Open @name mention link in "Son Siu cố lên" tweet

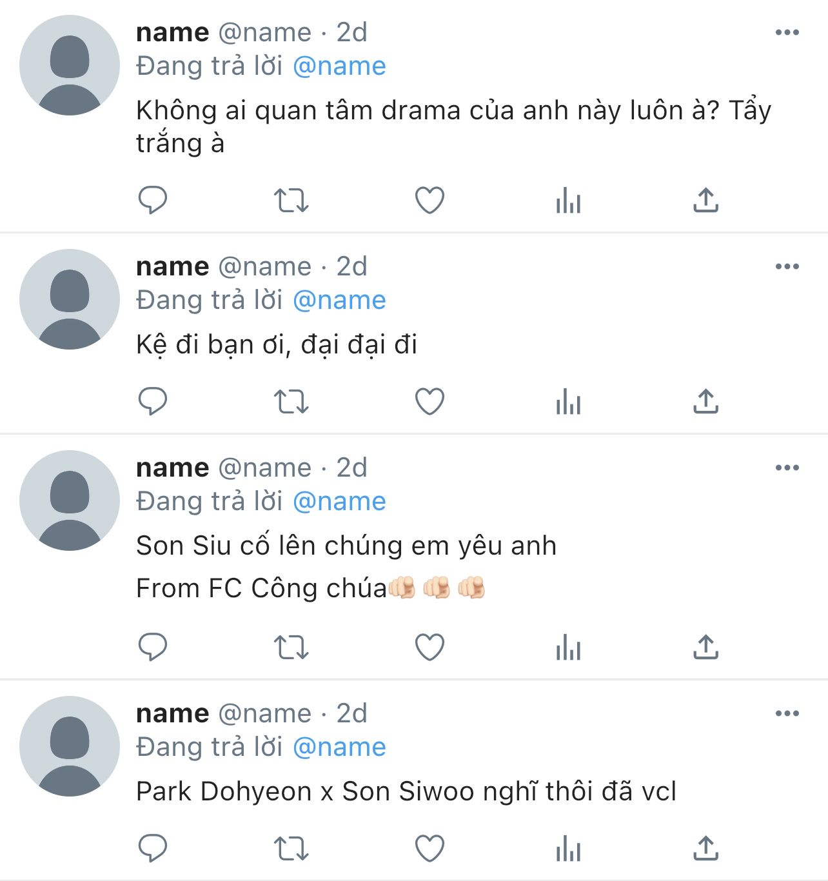tap(339, 502)
